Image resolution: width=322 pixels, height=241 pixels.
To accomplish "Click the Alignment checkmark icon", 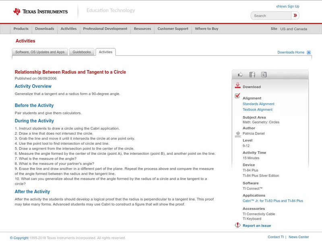I will click(x=237, y=96).
